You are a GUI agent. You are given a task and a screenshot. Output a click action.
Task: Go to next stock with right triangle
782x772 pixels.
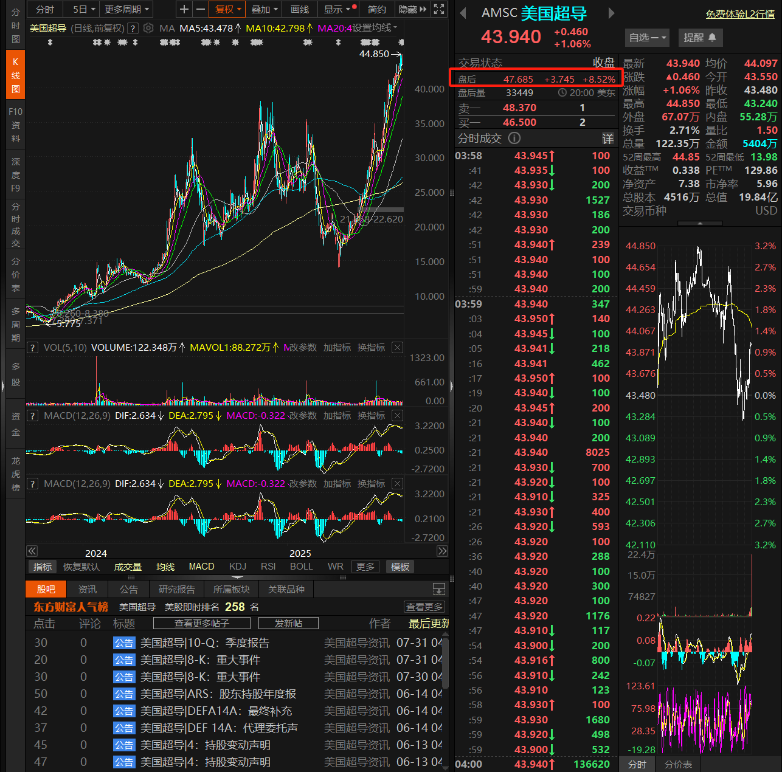[x=611, y=13]
